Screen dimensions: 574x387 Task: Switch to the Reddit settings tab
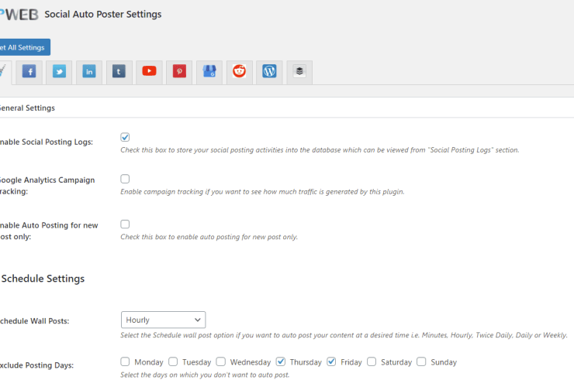[240, 72]
